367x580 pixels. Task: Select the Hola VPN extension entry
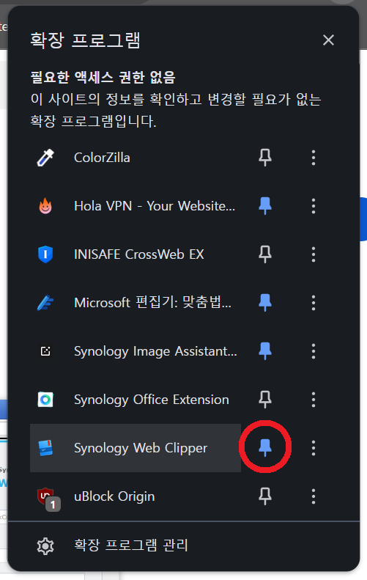136,206
